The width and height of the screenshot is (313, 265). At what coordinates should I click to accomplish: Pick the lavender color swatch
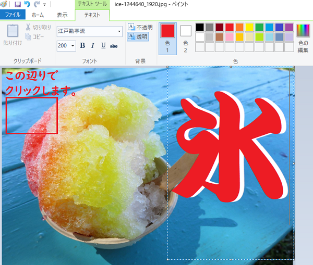pos(289,37)
